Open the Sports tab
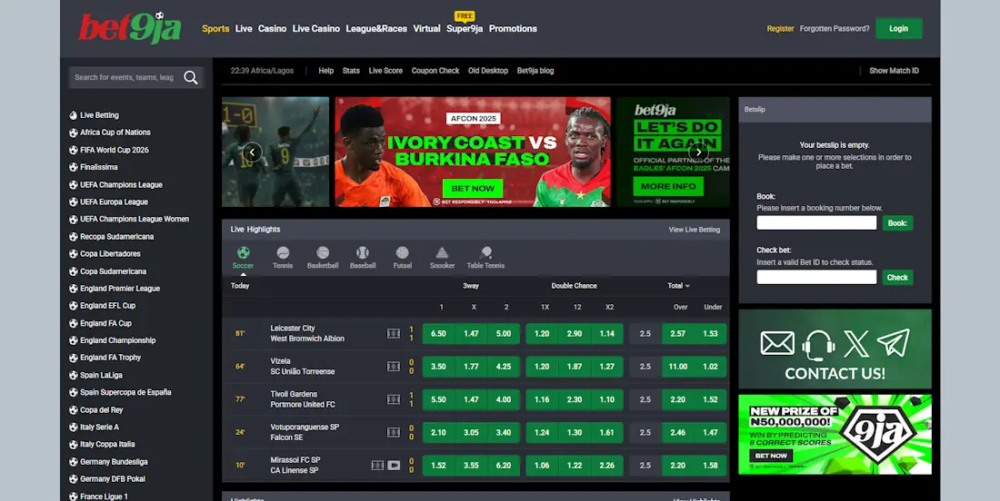Screen dimensions: 1000x501 [215, 29]
